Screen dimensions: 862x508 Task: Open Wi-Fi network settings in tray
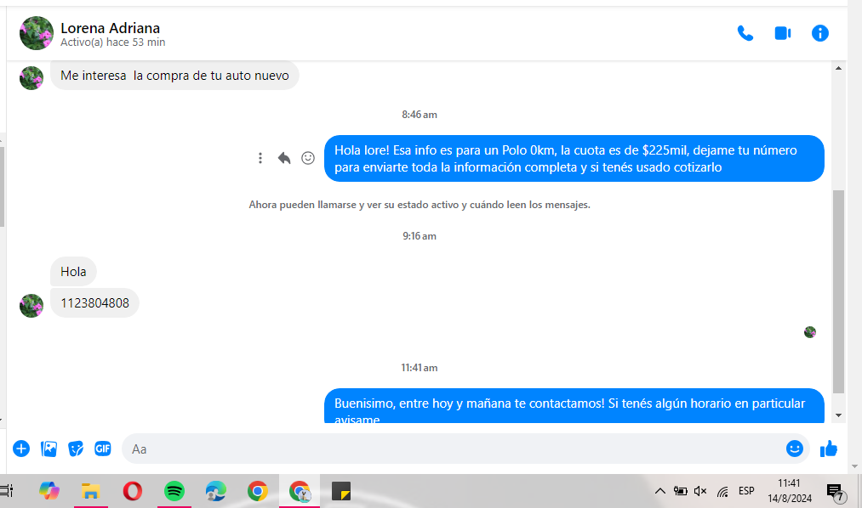(723, 492)
